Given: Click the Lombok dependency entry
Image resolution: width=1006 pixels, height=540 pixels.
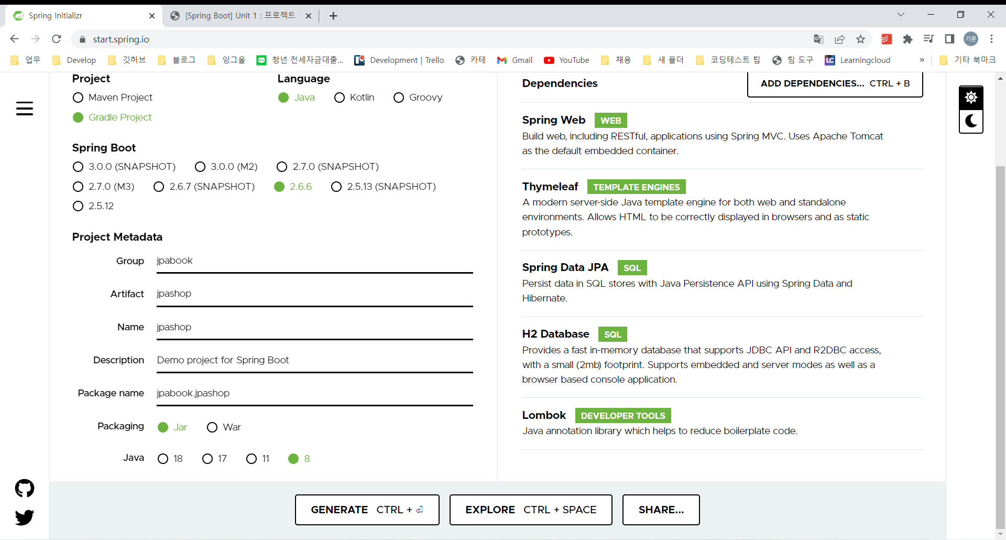Looking at the screenshot, I should pos(722,423).
